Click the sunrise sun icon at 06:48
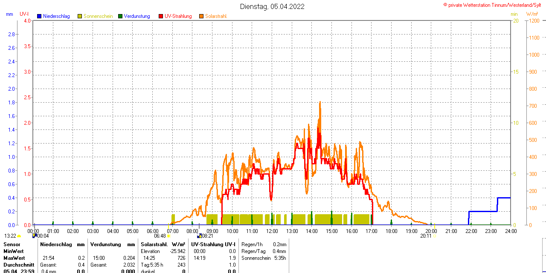 tap(168, 236)
